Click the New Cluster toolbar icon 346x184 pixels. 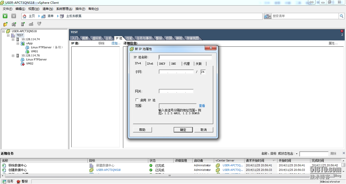point(14,24)
